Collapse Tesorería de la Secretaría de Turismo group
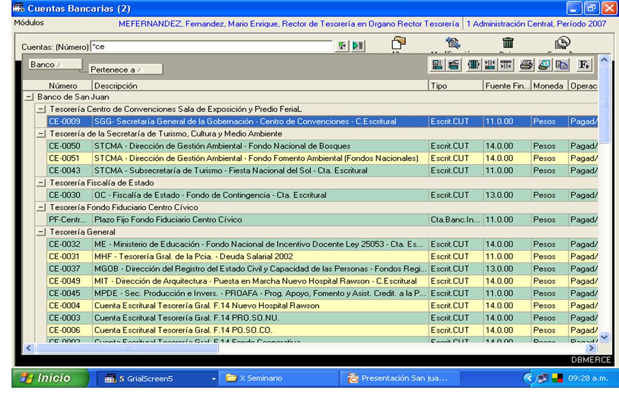619x412 pixels. pos(41,134)
